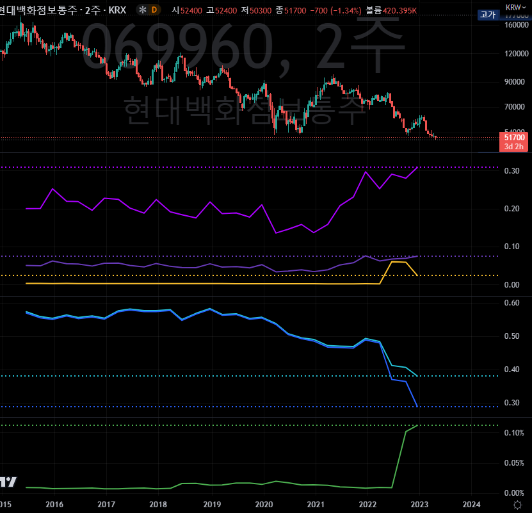Screen dimensions: 532x513
Task: Click the 3d 2h countdown under last price
Action: [513, 147]
